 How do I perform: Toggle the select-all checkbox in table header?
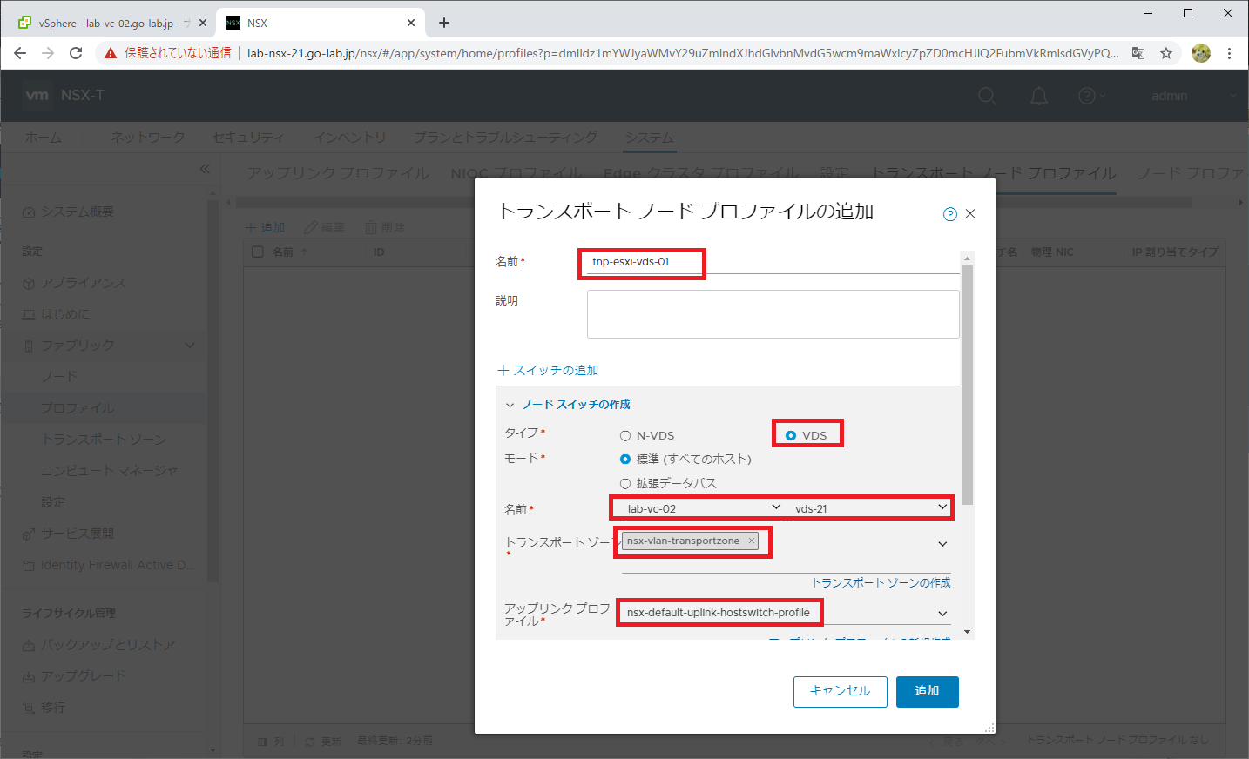click(257, 252)
